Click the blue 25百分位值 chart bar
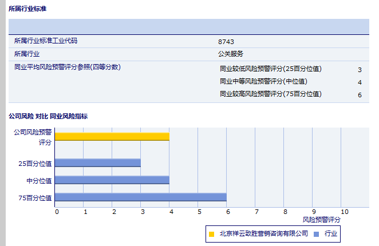The image size is (379, 246). 97,163
